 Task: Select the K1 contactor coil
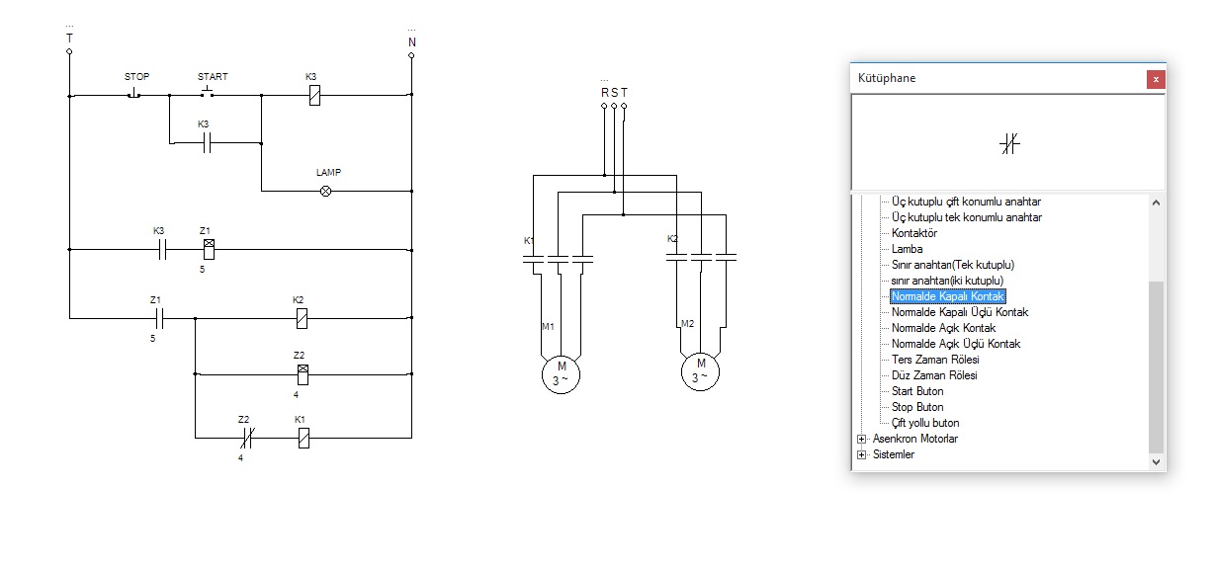[303, 438]
